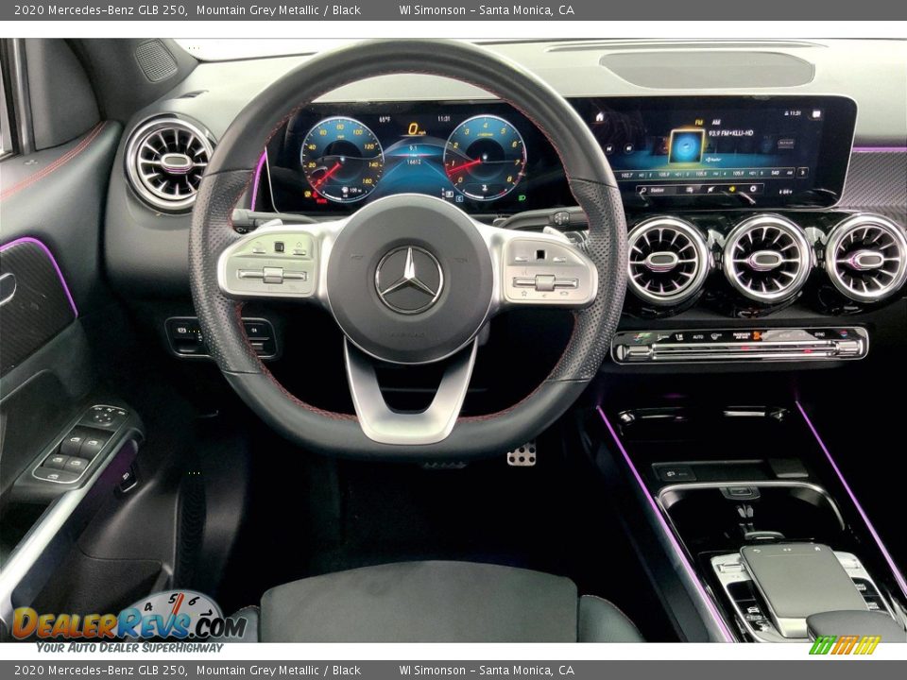Touch the center console touchpad
Image resolution: width=907 pixels, height=680 pixels.
800,581
